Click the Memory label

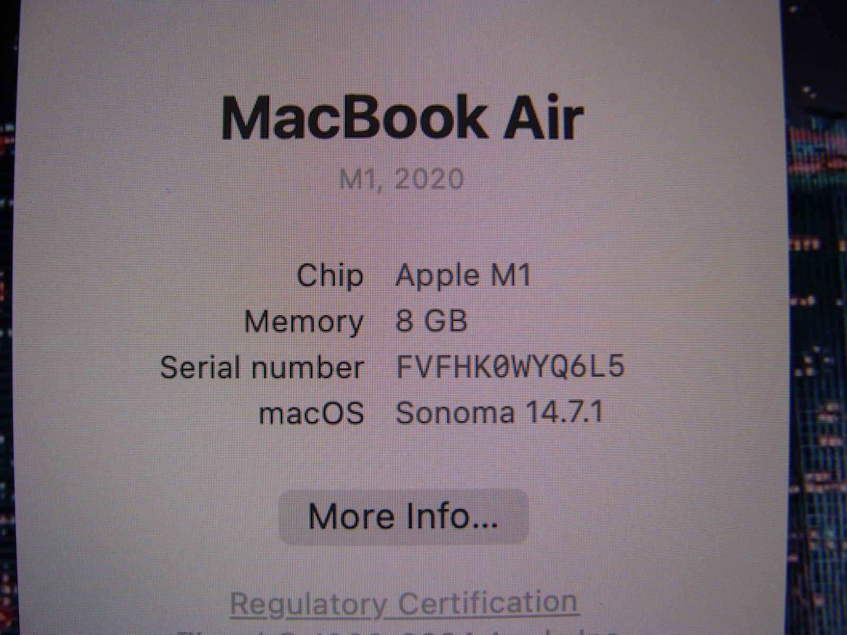304,321
